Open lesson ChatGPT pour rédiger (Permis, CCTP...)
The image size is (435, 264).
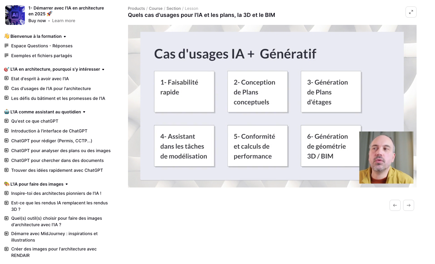pyautogui.click(x=52, y=141)
